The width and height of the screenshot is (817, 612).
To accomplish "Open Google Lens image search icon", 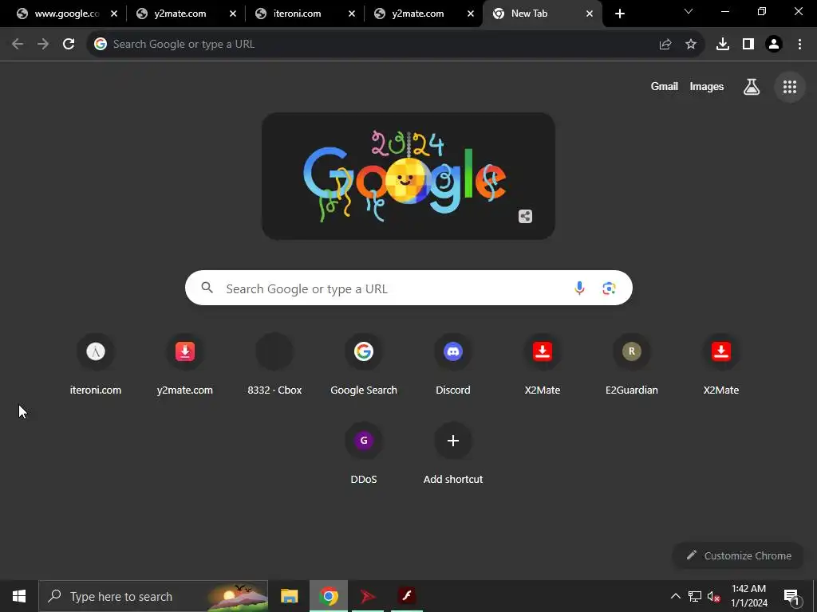I will (x=609, y=288).
